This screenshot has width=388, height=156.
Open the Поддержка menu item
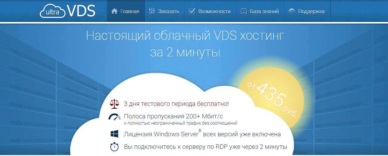307,11
